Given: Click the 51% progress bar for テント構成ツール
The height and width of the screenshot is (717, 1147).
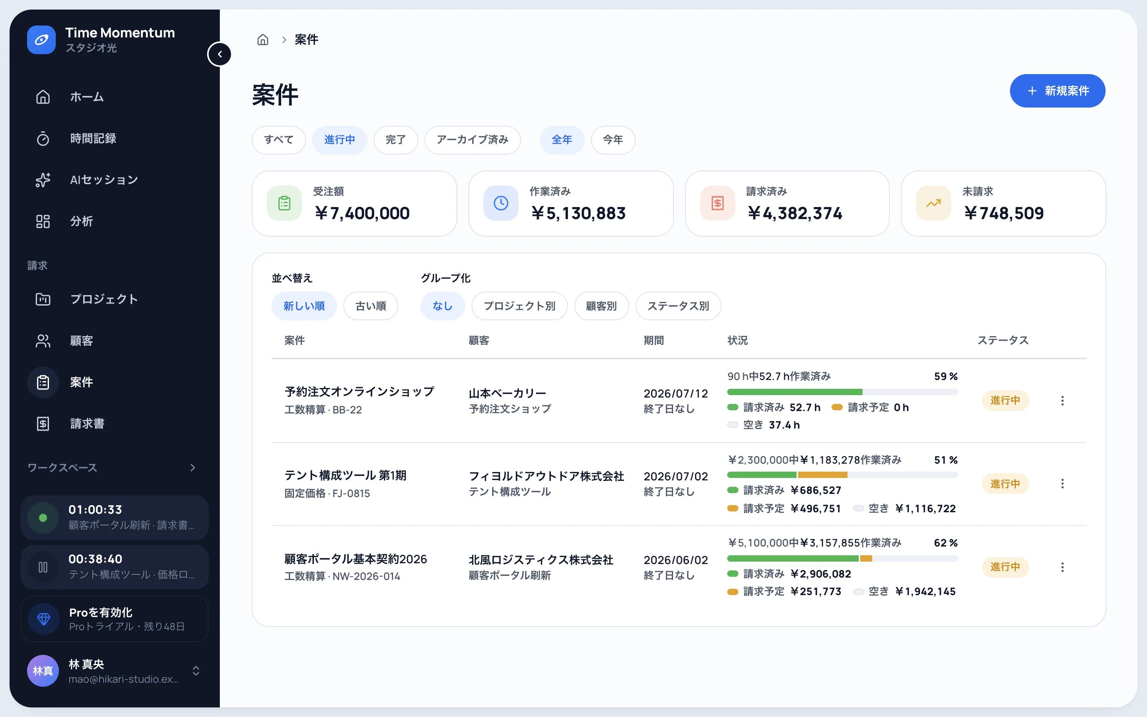Looking at the screenshot, I should click(x=842, y=475).
